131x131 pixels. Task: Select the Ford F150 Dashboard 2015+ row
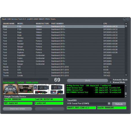point(64,29)
